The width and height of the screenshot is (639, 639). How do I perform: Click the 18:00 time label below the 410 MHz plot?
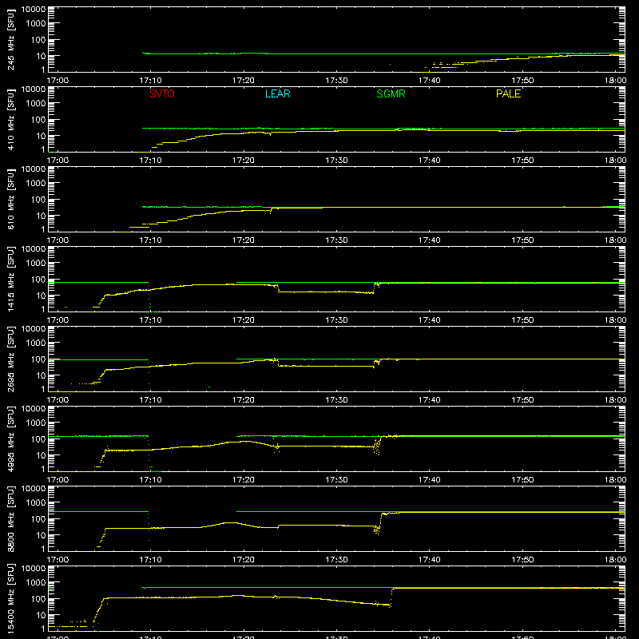click(615, 161)
